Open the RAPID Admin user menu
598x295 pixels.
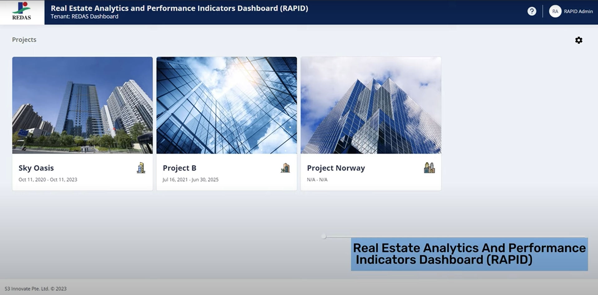coord(578,12)
